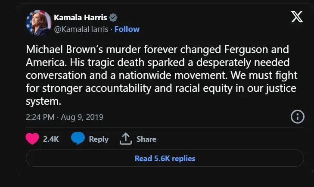This screenshot has height=187, width=314.
Task: Click the share arrow icon
Action: [x=125, y=139]
